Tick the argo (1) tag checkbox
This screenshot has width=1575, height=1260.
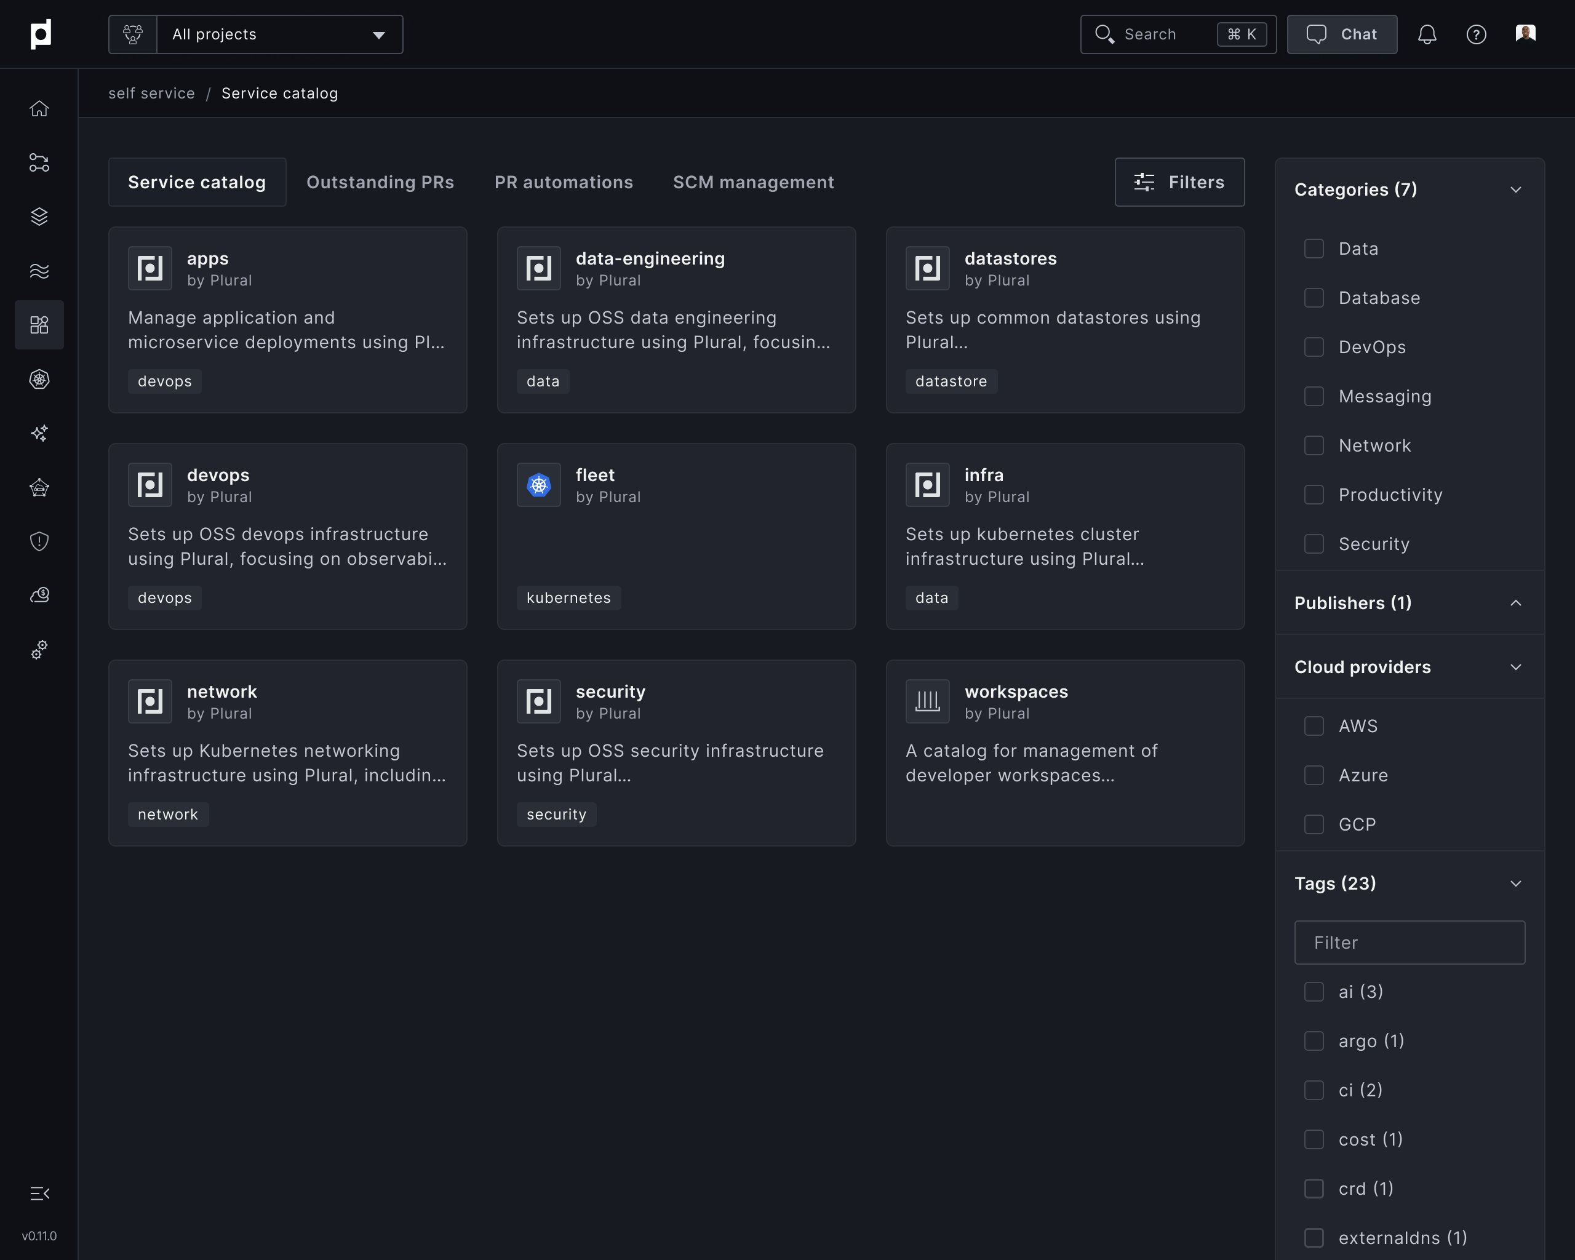(x=1314, y=1041)
